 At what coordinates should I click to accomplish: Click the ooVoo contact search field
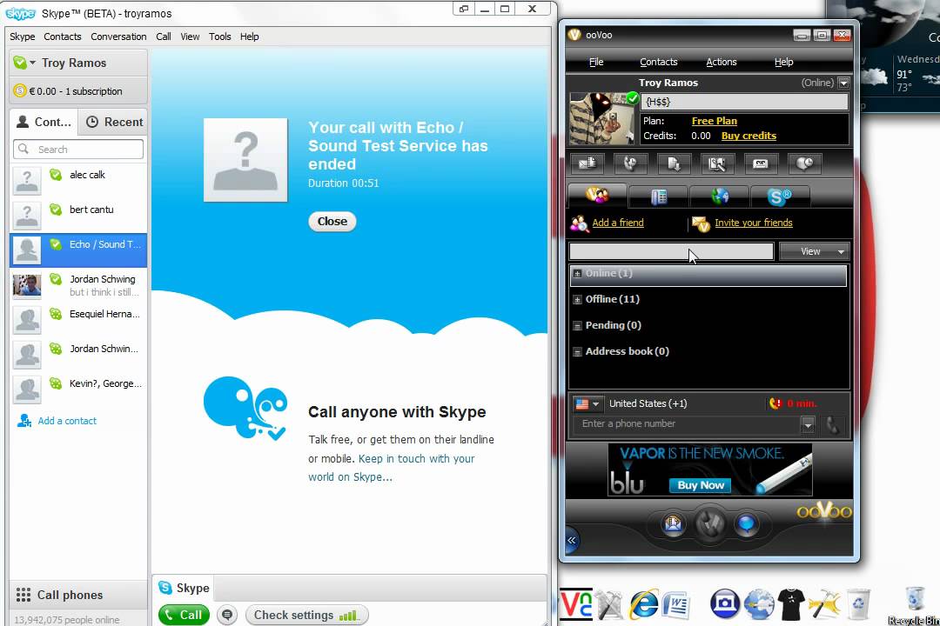point(671,251)
